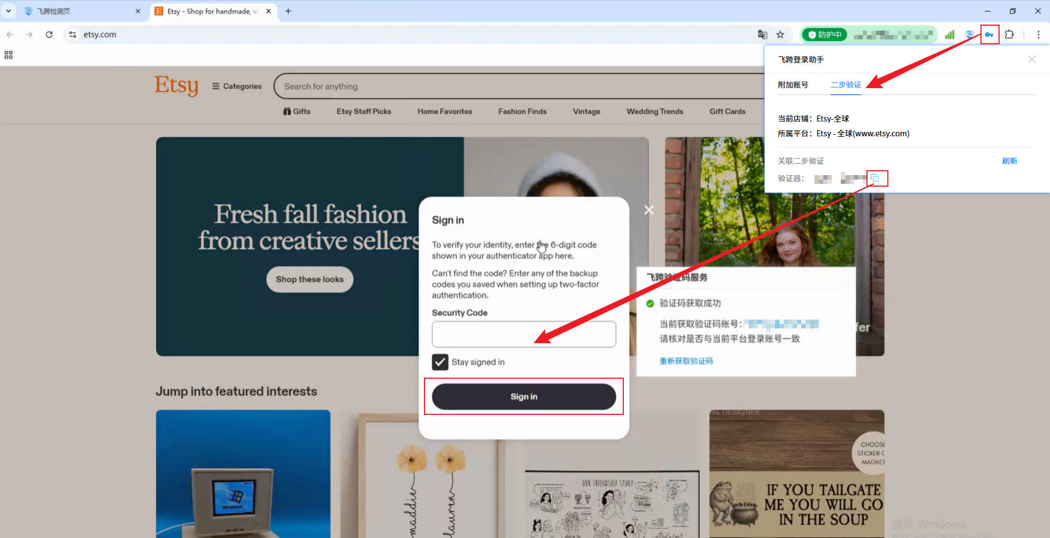The height and width of the screenshot is (538, 1050).
Task: Click the 验证码获取成功 status text
Action: [x=690, y=303]
